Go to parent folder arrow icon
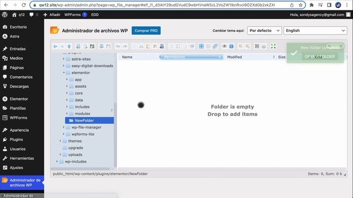Viewport: 353px width, 198px height. tap(69, 46)
